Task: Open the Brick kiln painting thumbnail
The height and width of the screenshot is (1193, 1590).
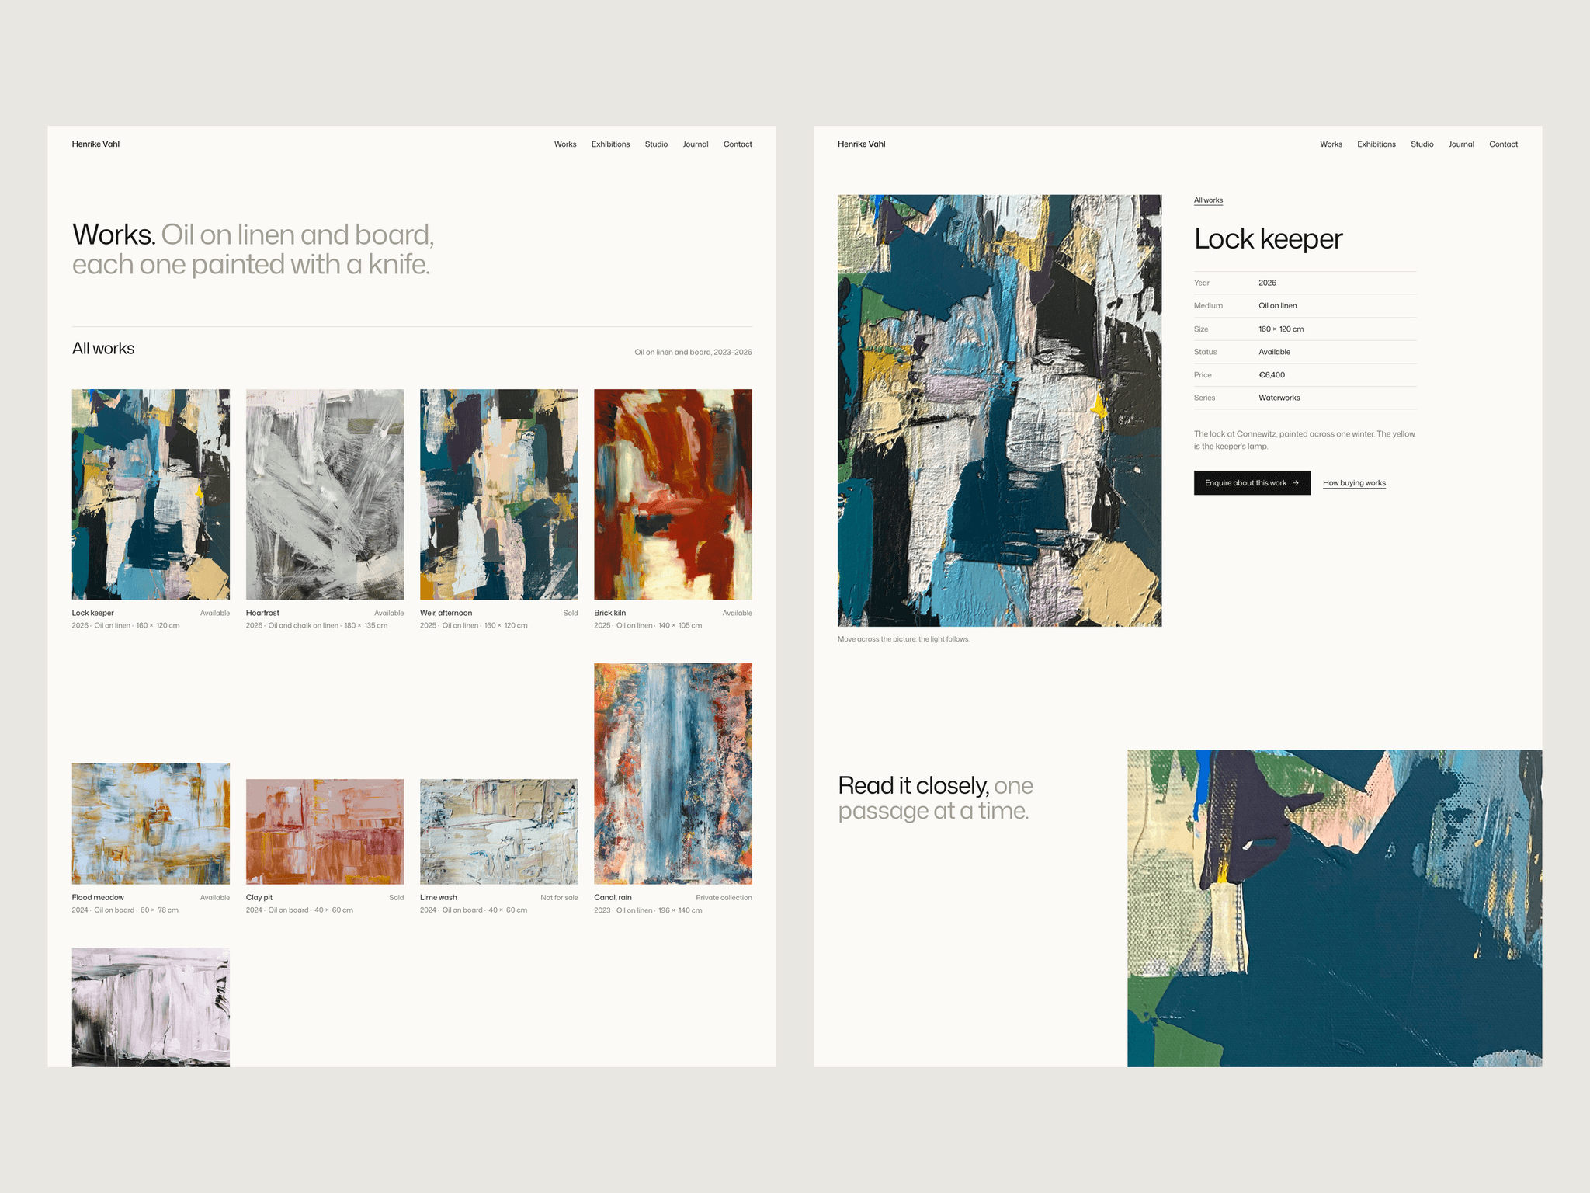Action: coord(673,494)
